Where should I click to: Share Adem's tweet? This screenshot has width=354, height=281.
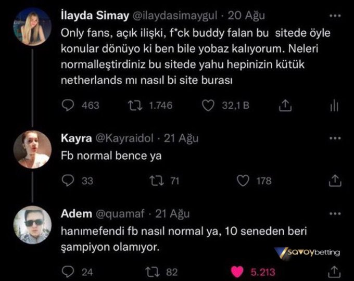click(334, 272)
